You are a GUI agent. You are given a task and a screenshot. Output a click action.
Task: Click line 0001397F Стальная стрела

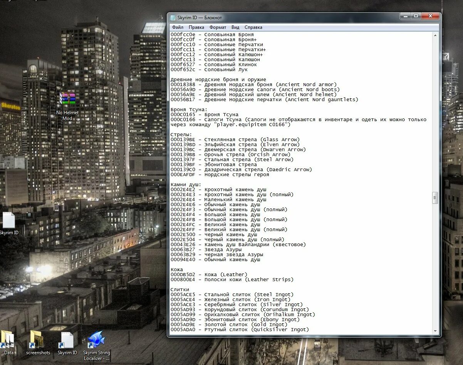coord(232,160)
